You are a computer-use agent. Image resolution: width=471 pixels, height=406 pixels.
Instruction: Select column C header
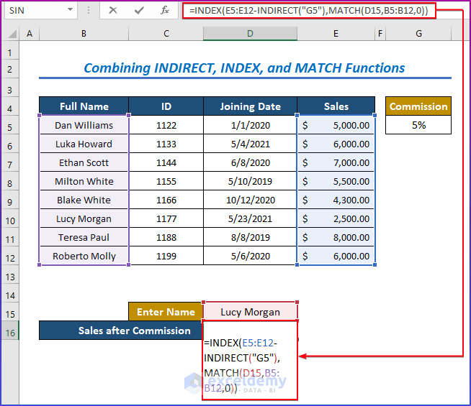tap(166, 34)
